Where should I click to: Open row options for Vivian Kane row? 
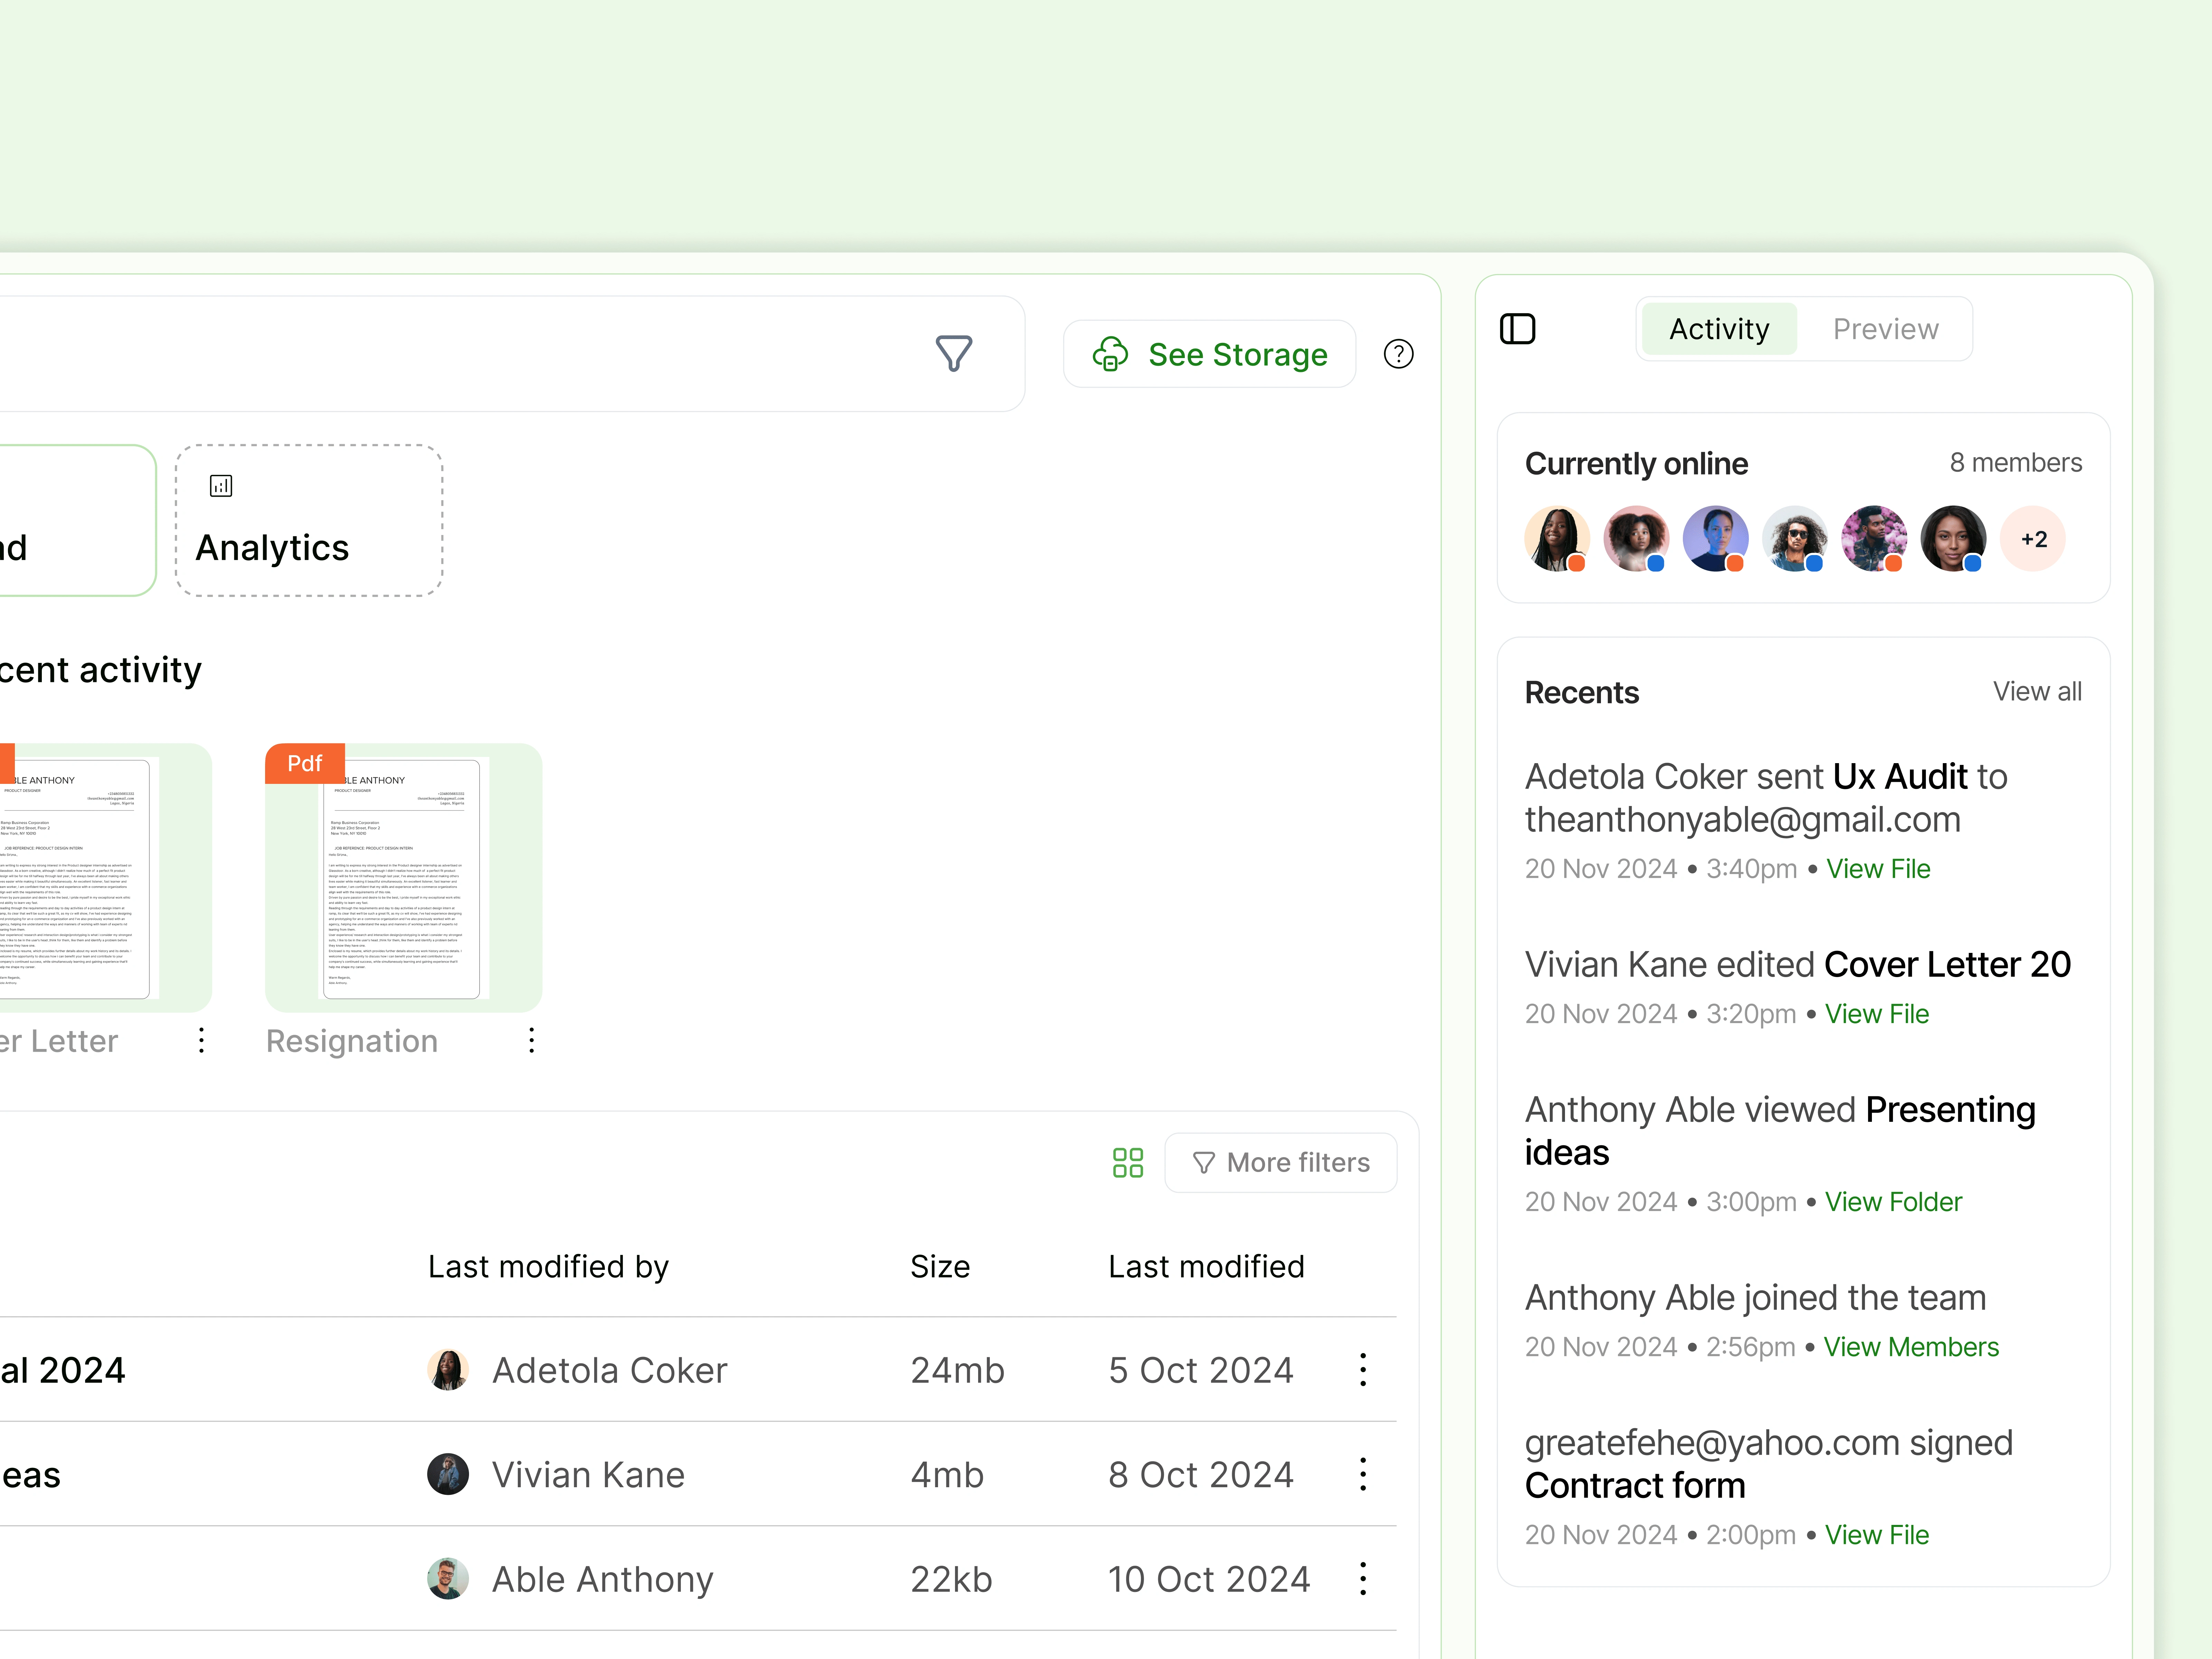[1363, 1474]
